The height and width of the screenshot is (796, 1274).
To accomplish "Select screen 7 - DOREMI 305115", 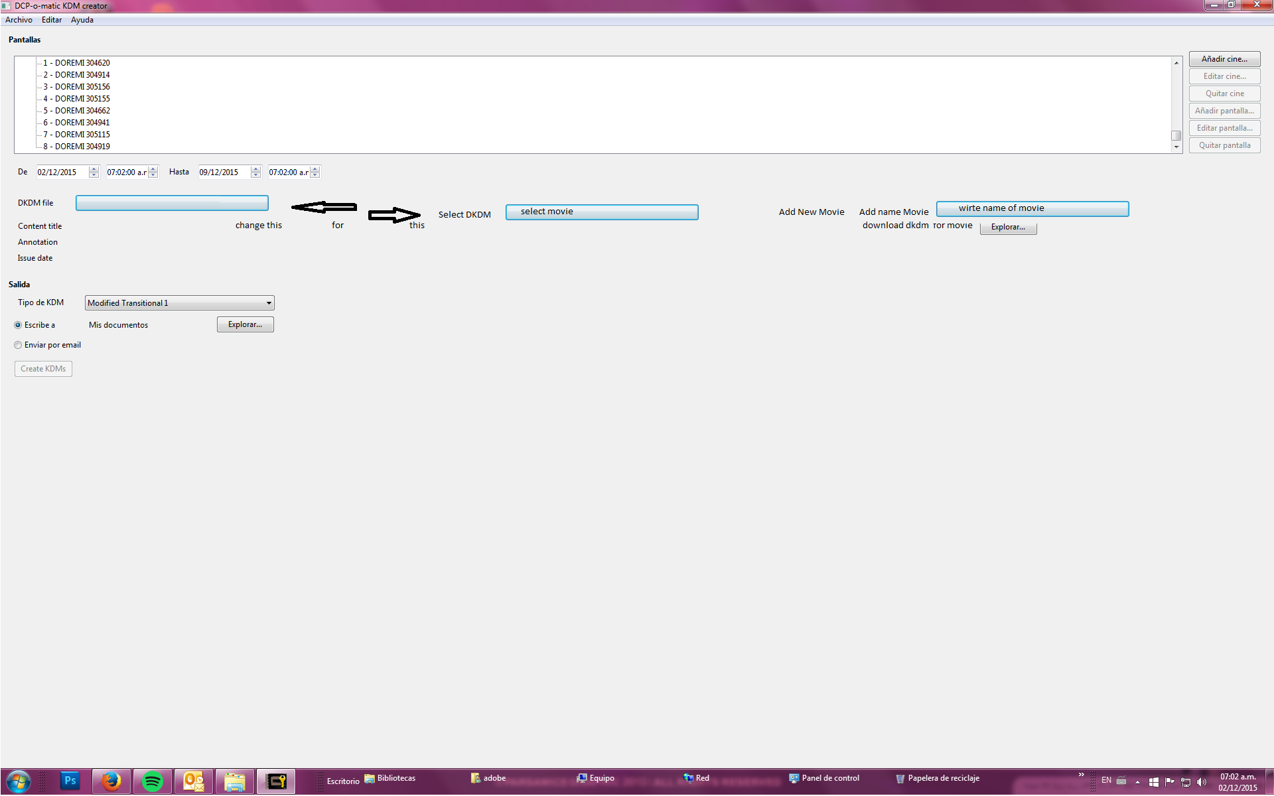I will click(x=77, y=135).
